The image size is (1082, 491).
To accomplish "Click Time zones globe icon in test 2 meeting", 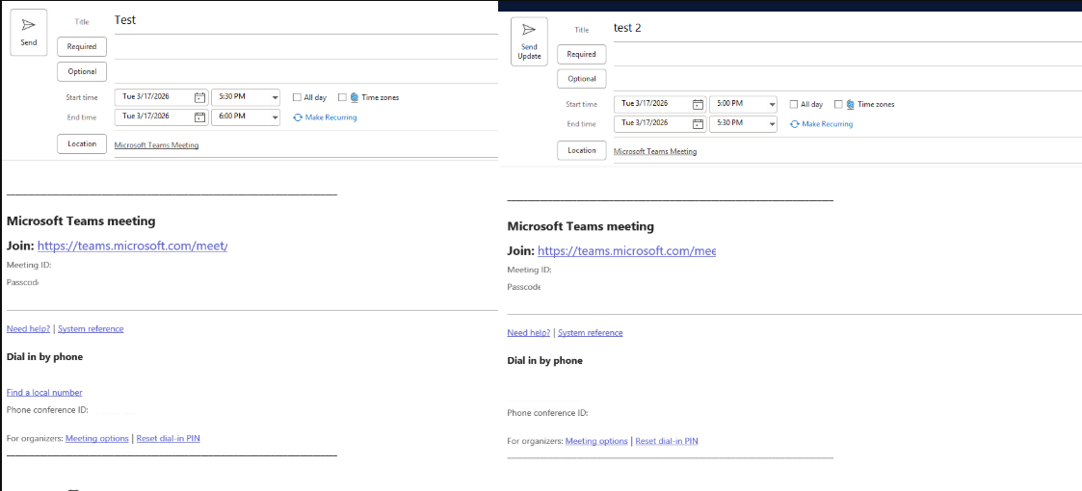I will 851,104.
